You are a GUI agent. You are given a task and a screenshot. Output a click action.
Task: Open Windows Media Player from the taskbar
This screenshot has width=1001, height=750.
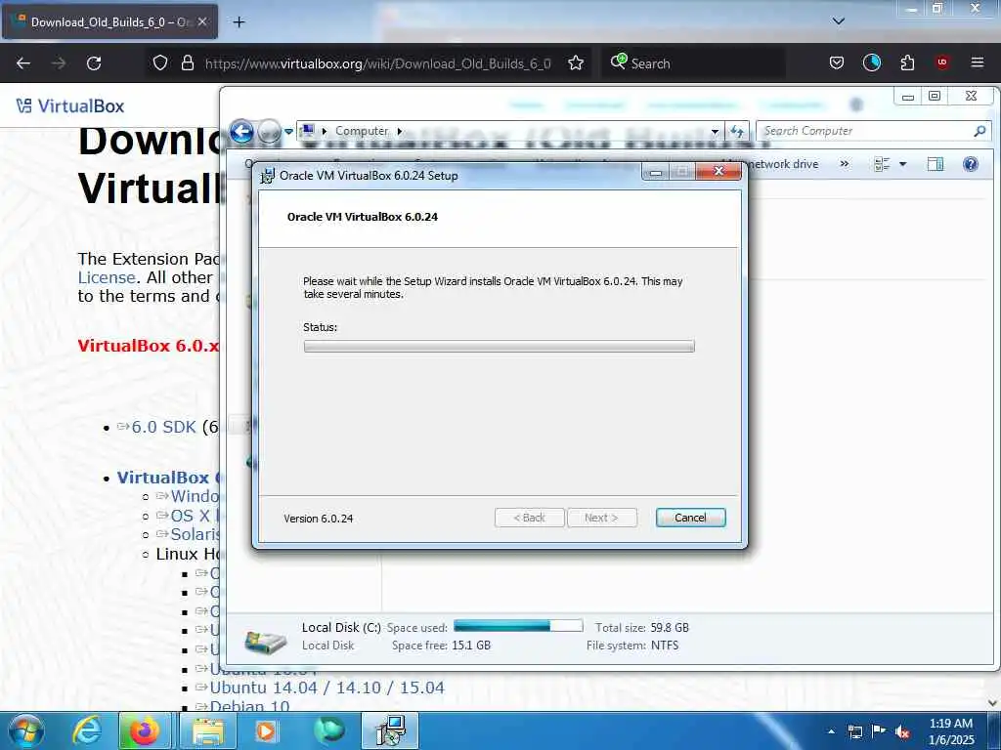(266, 730)
